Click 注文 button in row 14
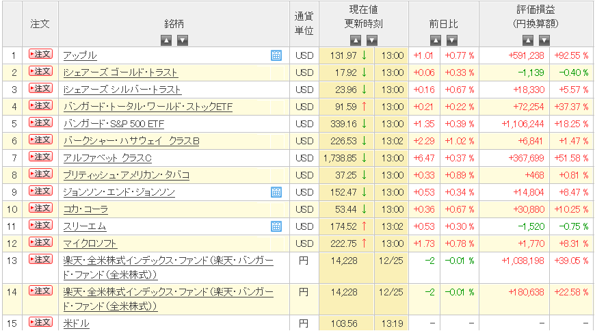Viewport: 595px width, 331px height. coord(40,291)
